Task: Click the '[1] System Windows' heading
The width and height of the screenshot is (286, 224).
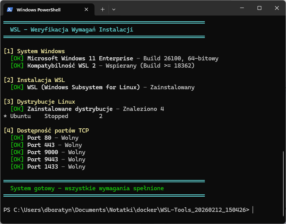Action: click(x=34, y=51)
